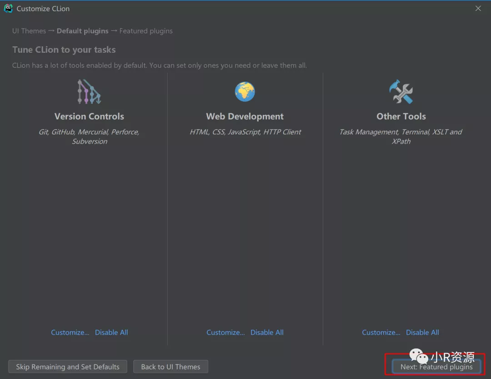Go Back to UI Themes
Screen dimensions: 491x379
[170, 366]
